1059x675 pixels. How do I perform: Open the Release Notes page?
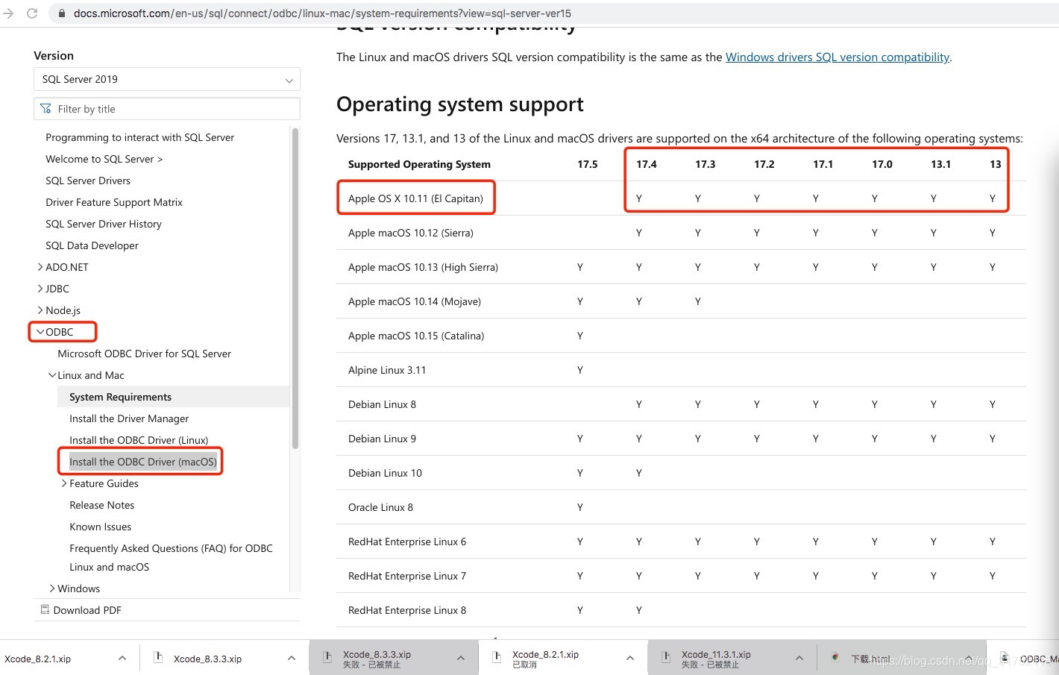coord(101,505)
